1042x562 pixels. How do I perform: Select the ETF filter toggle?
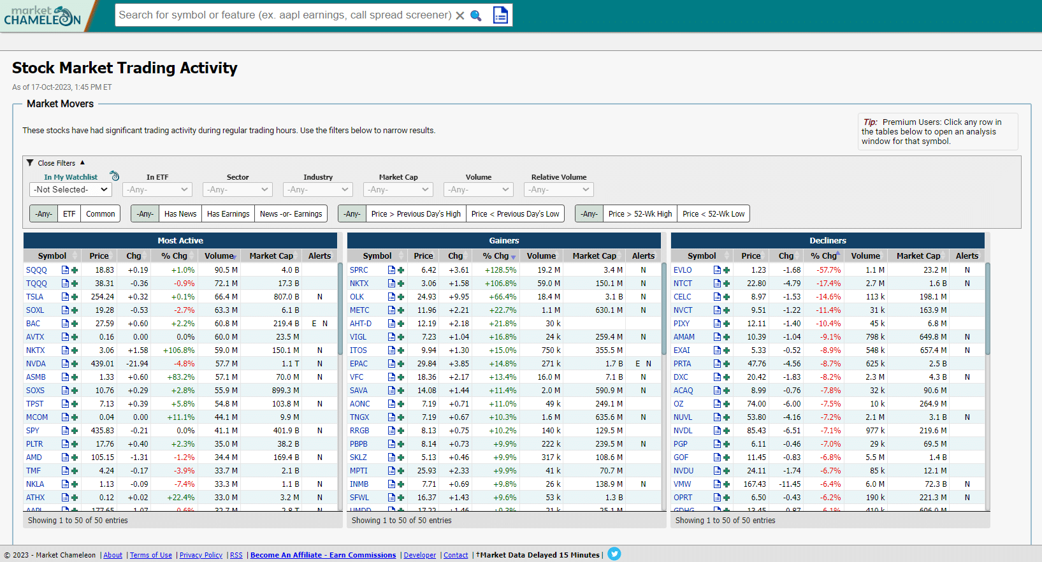(x=69, y=214)
